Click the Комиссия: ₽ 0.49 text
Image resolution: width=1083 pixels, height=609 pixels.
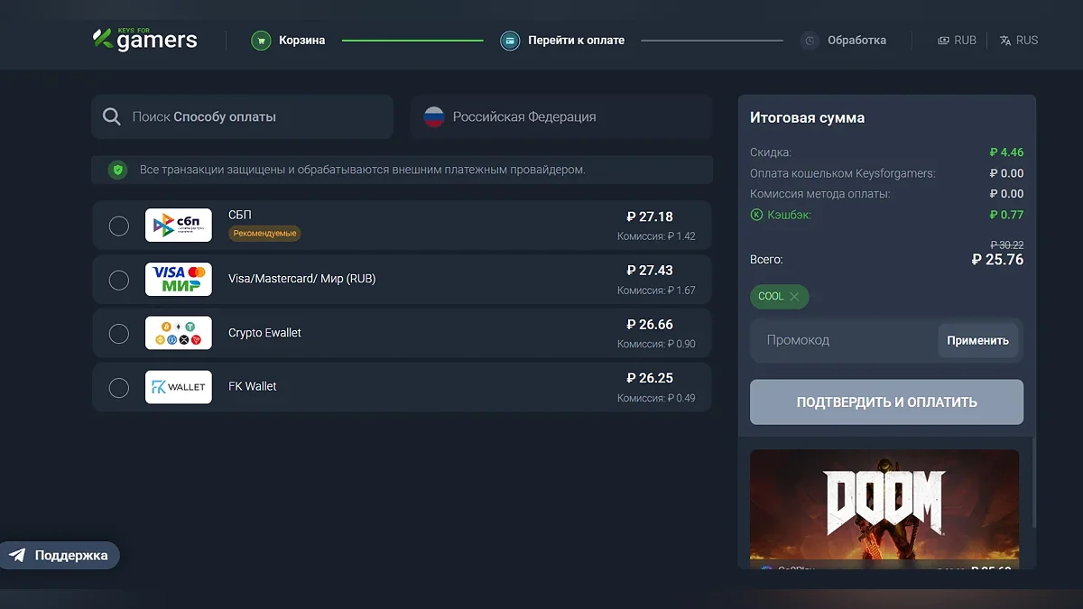(656, 399)
